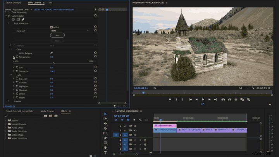Enable voice-over record on track A3

tap(145, 149)
